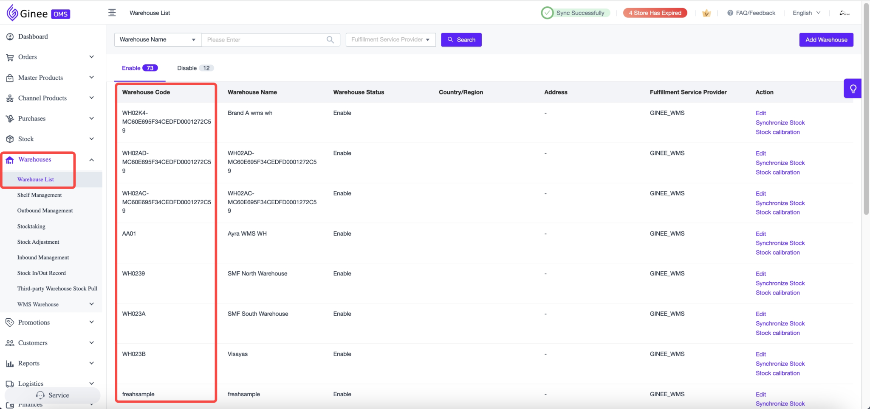Open Edit for SMF North Warehouse

(x=760, y=273)
